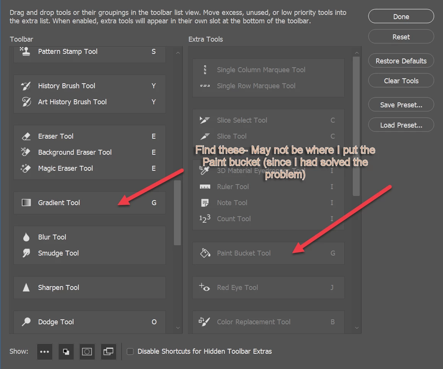The height and width of the screenshot is (369, 443).
Task: Click the Reset button
Action: click(401, 37)
